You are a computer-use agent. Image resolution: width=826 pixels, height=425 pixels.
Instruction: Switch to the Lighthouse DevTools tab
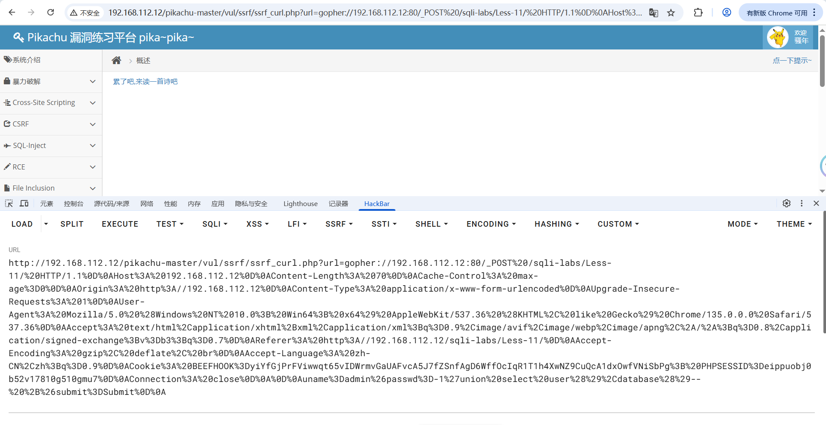pyautogui.click(x=300, y=204)
